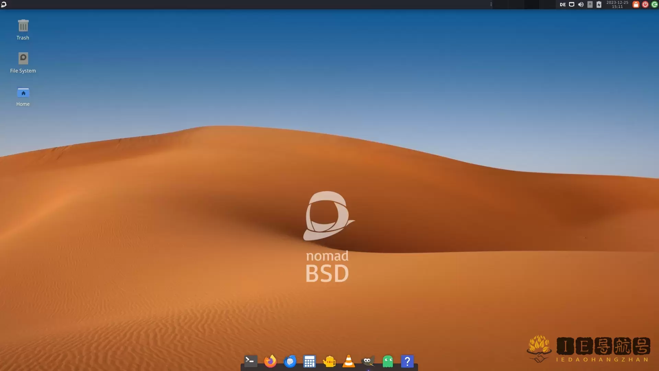Launch GIMP from the dock

[368, 361]
